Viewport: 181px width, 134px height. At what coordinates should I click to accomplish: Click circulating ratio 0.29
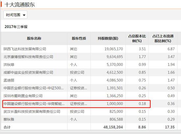(171, 119)
